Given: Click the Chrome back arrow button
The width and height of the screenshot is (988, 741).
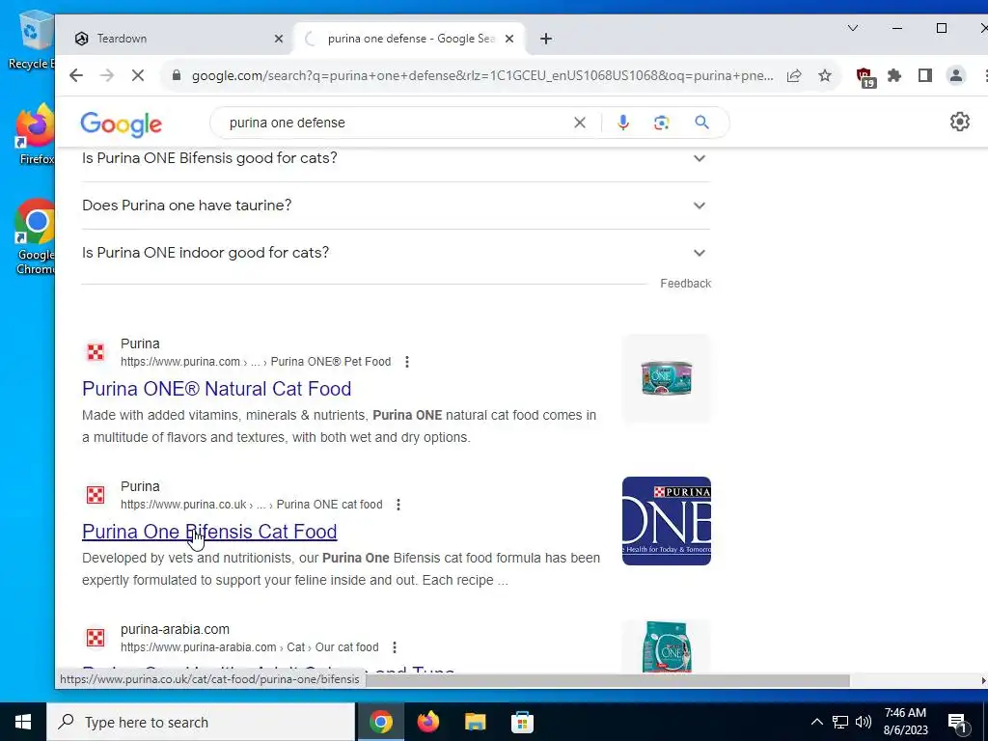Looking at the screenshot, I should [76, 75].
